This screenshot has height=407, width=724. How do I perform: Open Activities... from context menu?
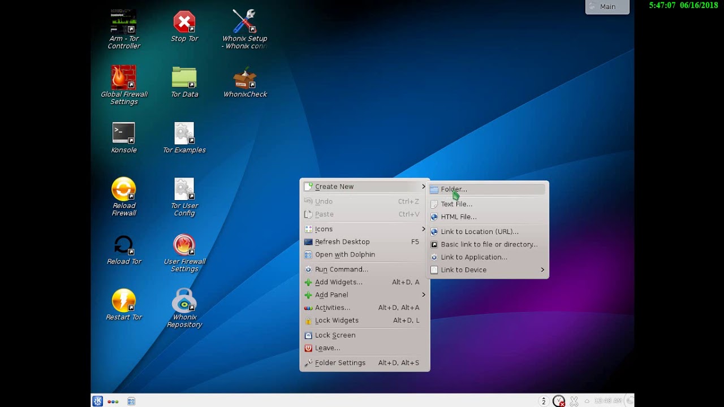coord(365,308)
